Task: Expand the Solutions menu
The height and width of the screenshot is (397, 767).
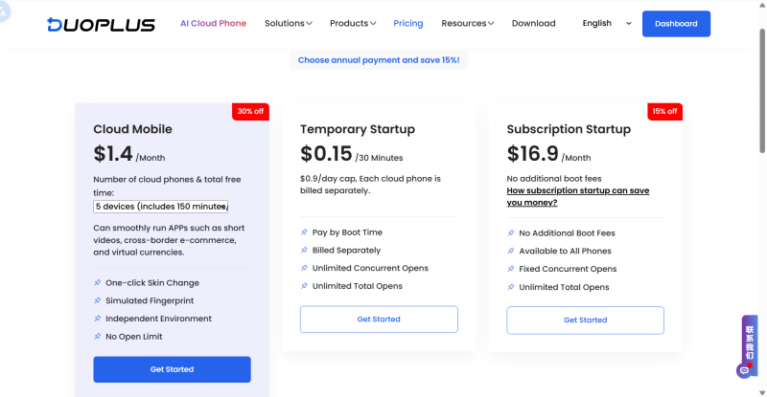Action: 289,24
